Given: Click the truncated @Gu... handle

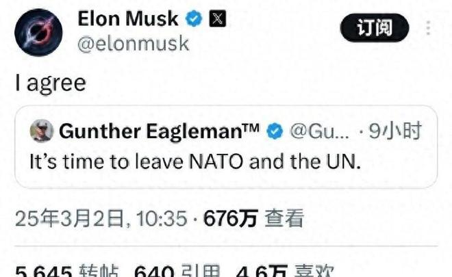Looking at the screenshot, I should pyautogui.click(x=320, y=131).
